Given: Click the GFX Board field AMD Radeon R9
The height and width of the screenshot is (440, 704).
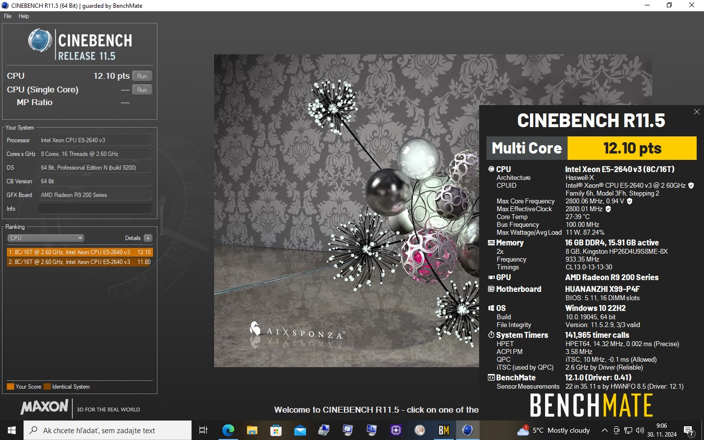Looking at the screenshot, I should (x=95, y=195).
